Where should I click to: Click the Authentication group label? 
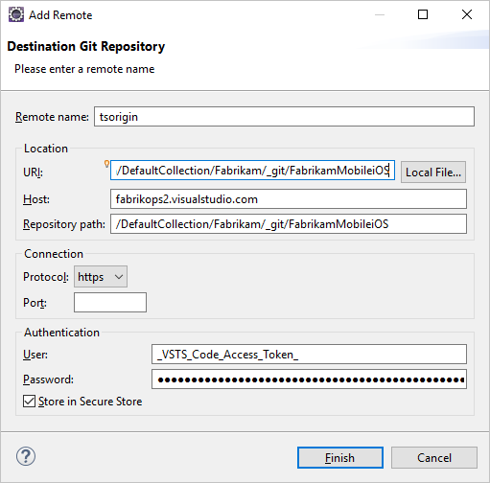tap(61, 333)
